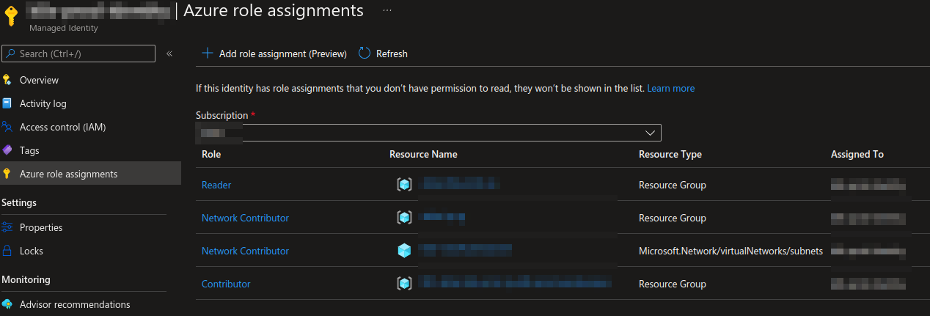
Task: Click Resource Group text in Contributor row
Action: tap(673, 284)
